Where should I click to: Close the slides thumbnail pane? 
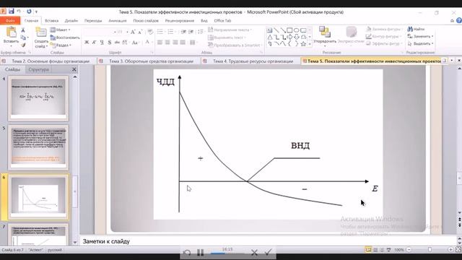(x=74, y=69)
